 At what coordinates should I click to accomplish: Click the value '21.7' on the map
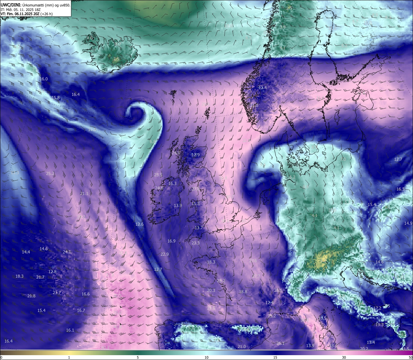[40, 277]
